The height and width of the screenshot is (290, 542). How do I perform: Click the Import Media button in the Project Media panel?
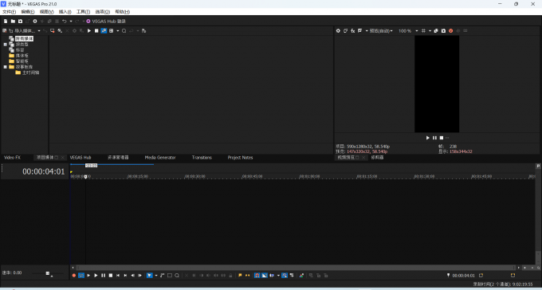pos(22,31)
